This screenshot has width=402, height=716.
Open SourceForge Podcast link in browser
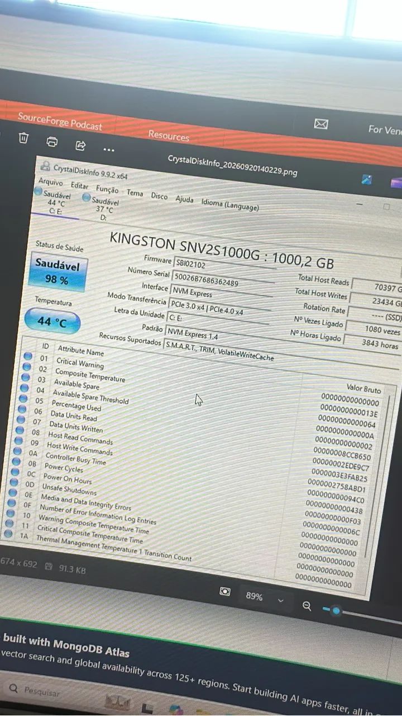60,121
